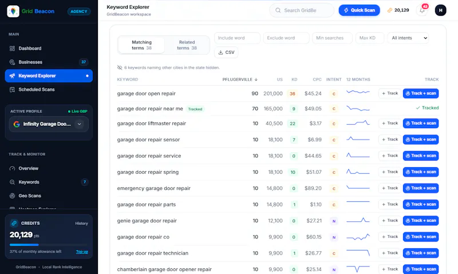458x274 pixels.
Task: Go to Geo Scans
Action: [49, 196]
